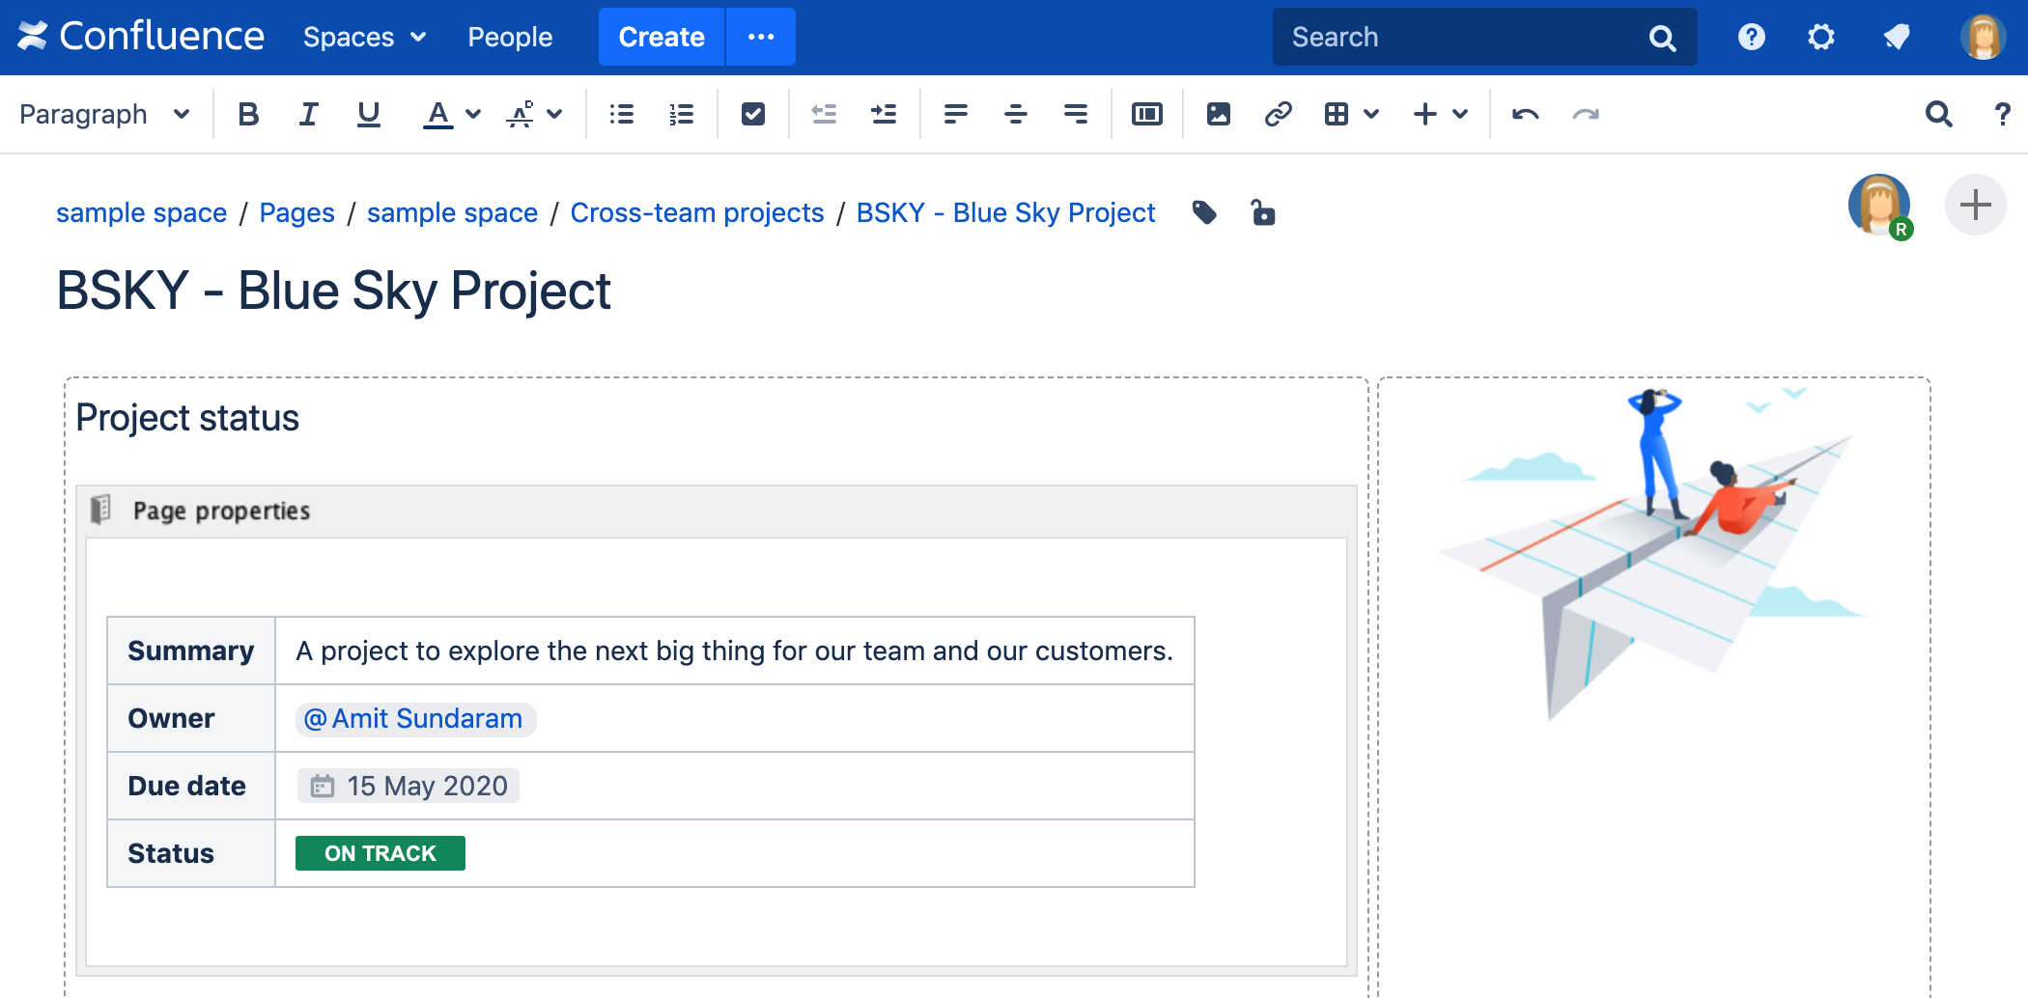Image resolution: width=2028 pixels, height=998 pixels.
Task: Undo the last edit
Action: point(1526,114)
